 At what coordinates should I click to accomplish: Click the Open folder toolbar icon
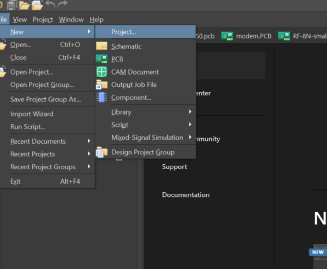coord(24,5)
